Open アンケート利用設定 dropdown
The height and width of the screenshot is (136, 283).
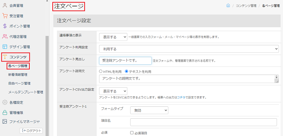189,49
